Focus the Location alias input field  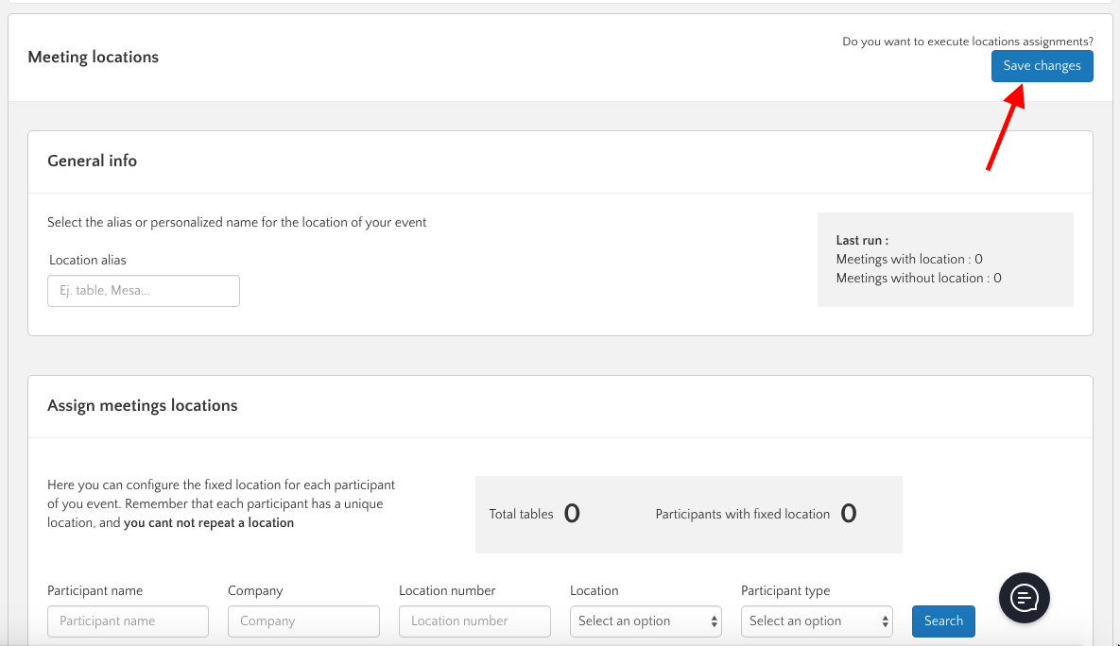click(144, 291)
